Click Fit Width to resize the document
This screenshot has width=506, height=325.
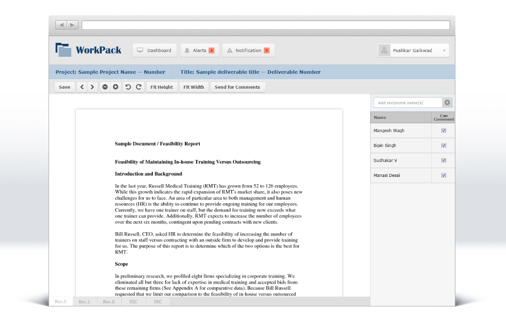pos(194,87)
